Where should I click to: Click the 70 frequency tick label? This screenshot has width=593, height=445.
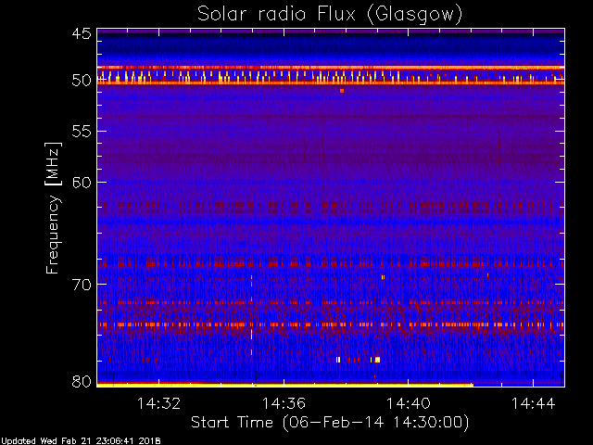(82, 285)
